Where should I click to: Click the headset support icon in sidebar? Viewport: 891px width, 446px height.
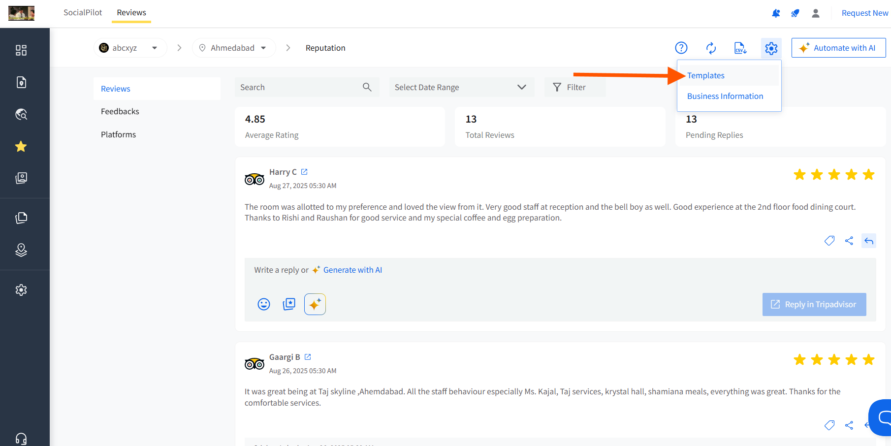(21, 439)
